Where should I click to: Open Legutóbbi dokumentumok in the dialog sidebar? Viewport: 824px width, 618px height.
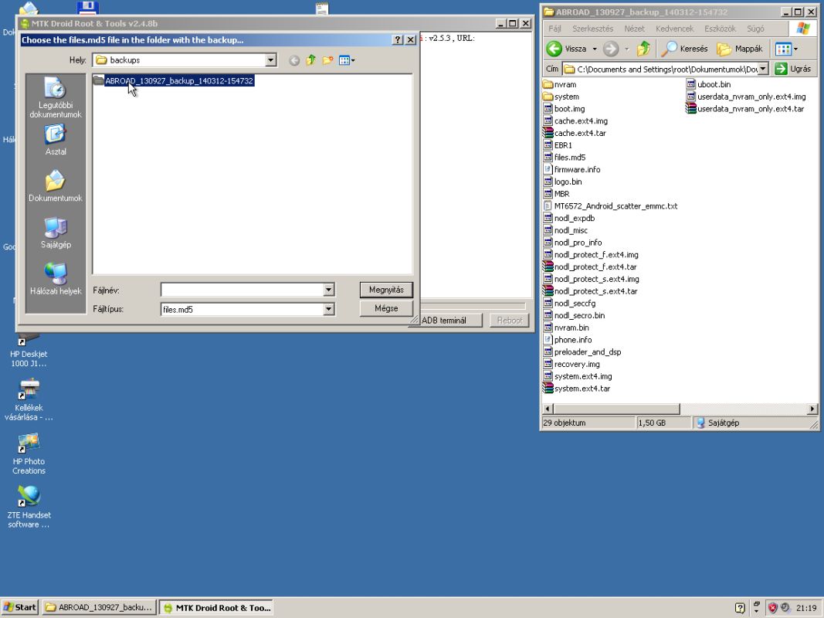coord(55,98)
